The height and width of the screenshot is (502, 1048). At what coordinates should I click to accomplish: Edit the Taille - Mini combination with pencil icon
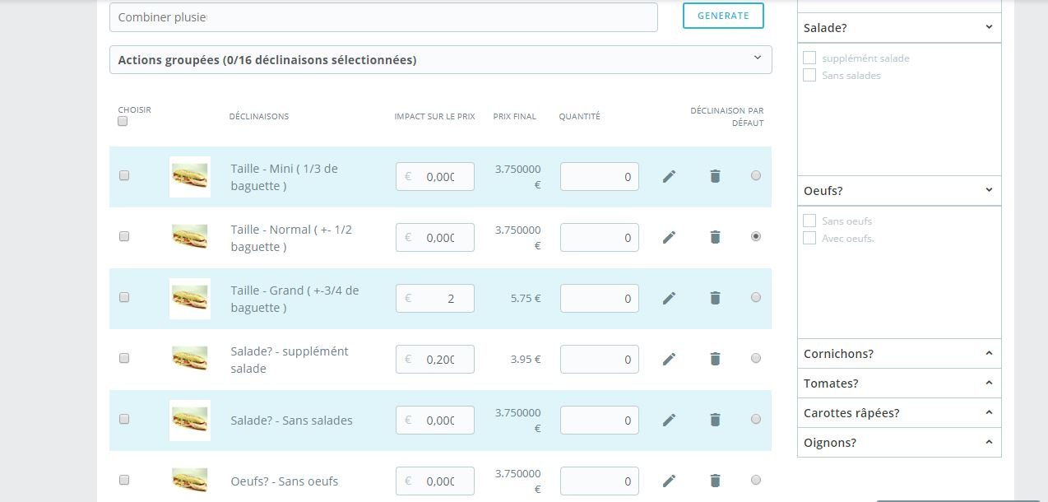click(x=669, y=176)
